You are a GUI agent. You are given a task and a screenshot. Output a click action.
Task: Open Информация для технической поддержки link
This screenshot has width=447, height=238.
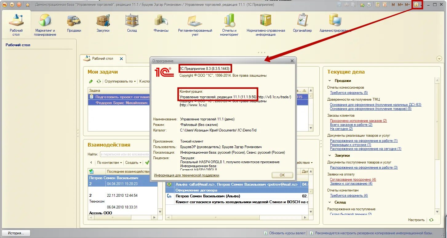(x=187, y=175)
